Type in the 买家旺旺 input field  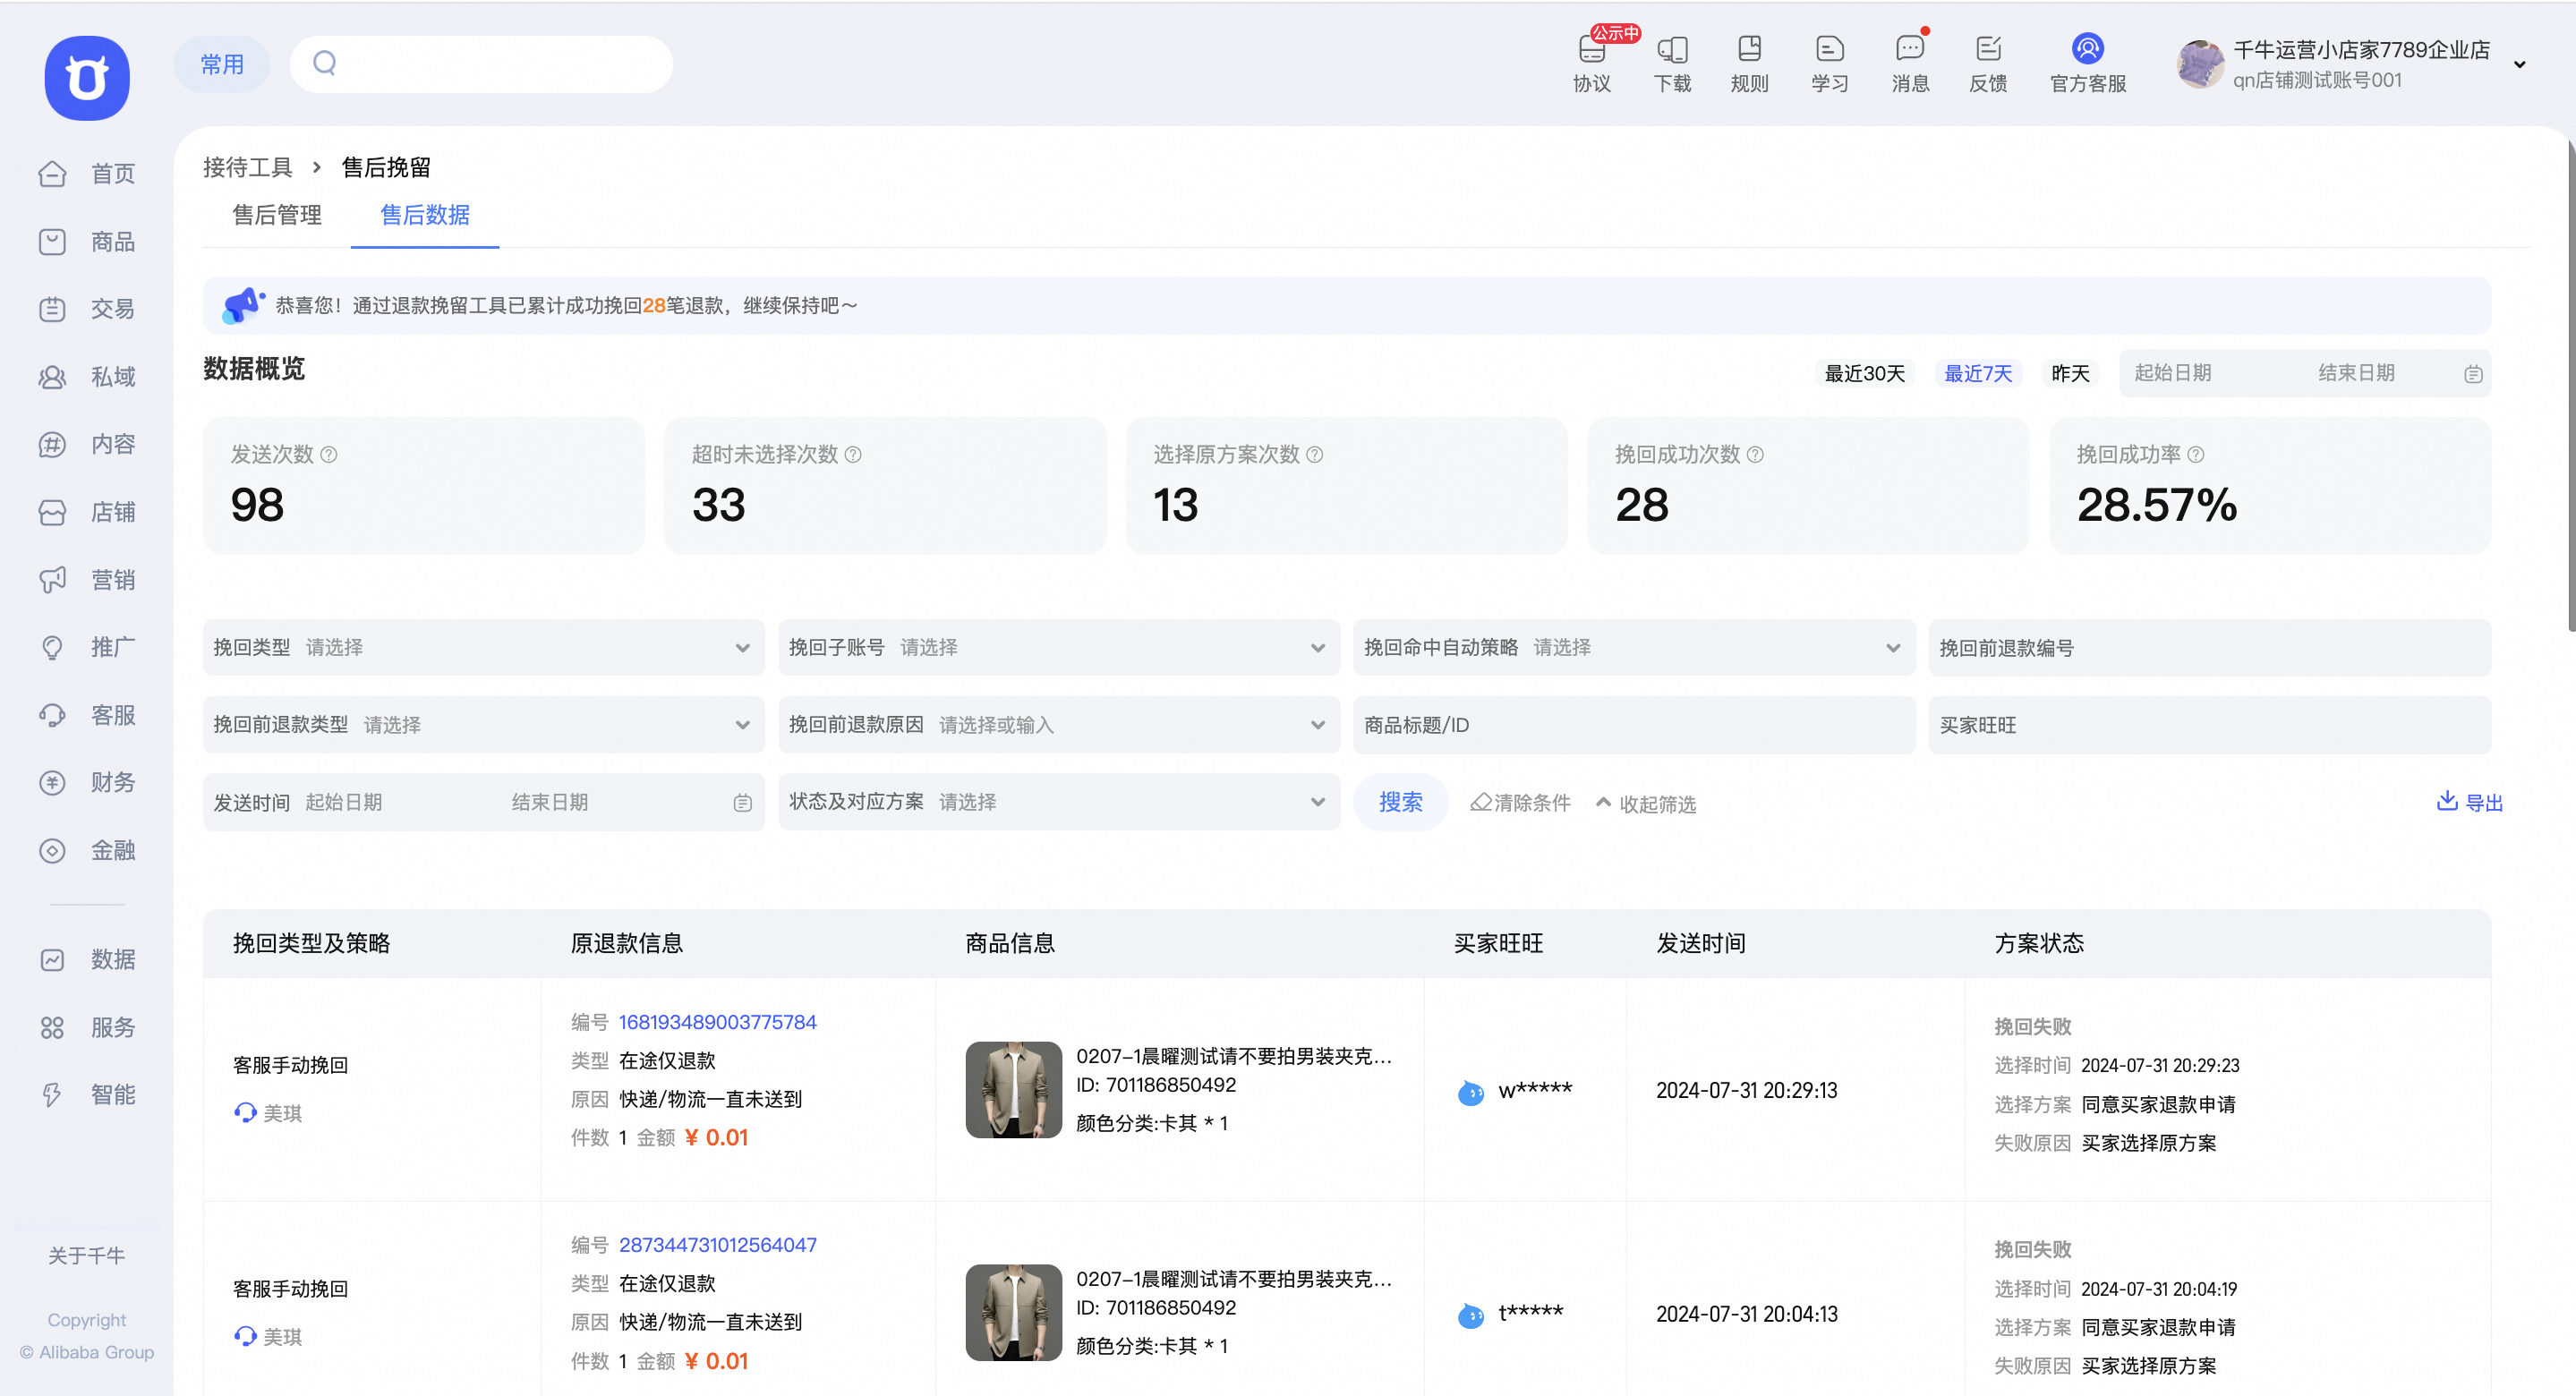click(2209, 724)
